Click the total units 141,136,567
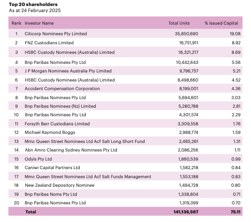 (x=186, y=212)
